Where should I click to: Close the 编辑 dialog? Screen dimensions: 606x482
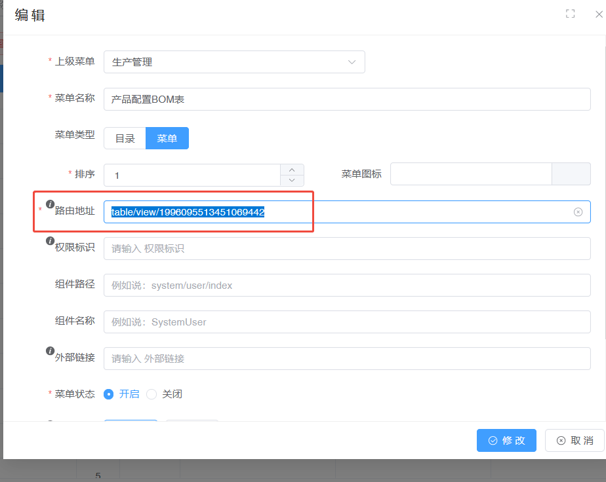598,14
